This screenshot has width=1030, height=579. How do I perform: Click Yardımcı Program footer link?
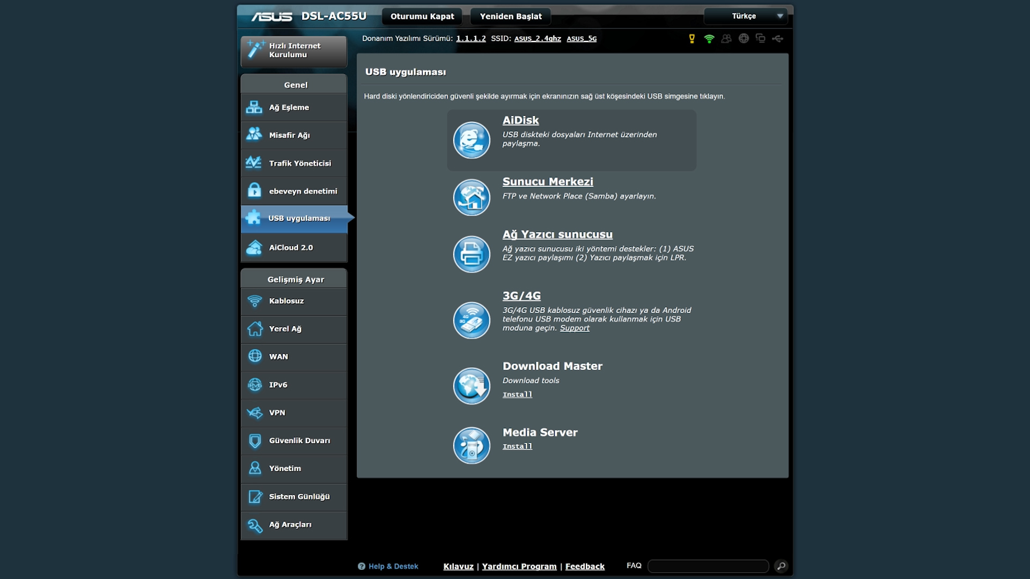(519, 566)
